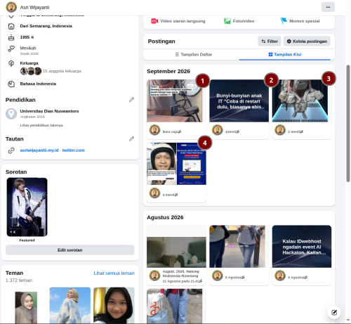The image size is (351, 324).
Task: Click the pencil icon beside Tautan
Action: (131, 139)
